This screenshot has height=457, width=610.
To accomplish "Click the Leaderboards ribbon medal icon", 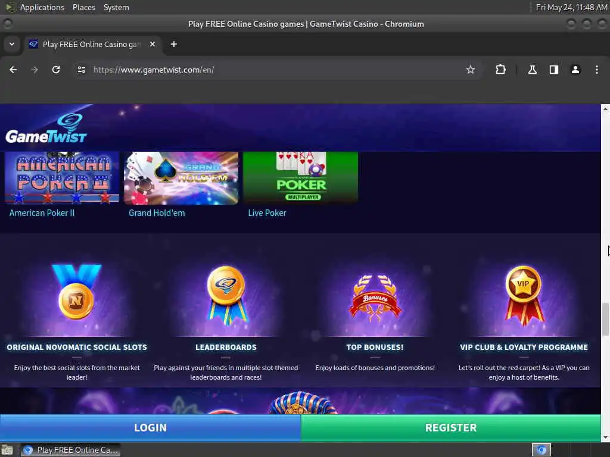I will click(226, 295).
